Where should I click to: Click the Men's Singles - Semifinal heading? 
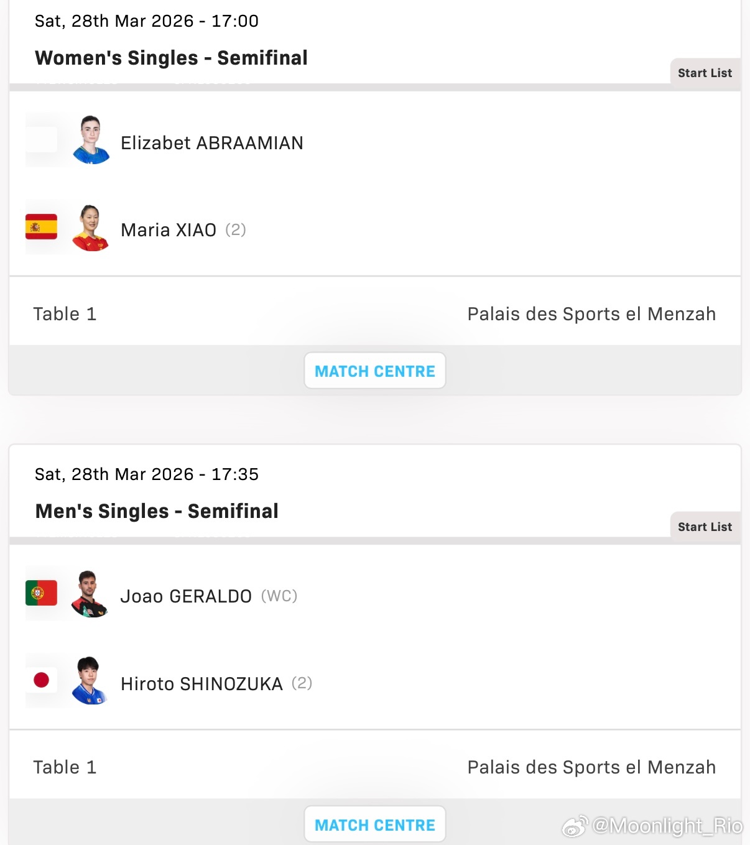(x=157, y=511)
